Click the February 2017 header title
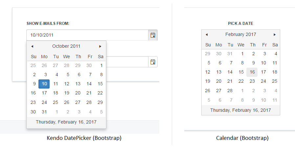Image resolution: width=295 pixels, height=150 pixels. click(240, 35)
